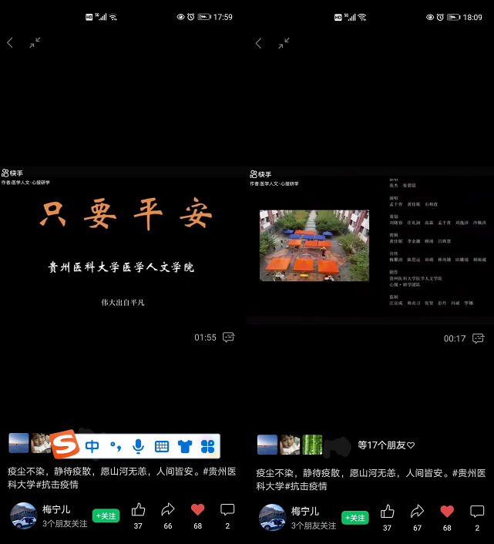Follow 梅宁儿 under the 18:09 video
This screenshot has width=494, height=544.
pyautogui.click(x=355, y=518)
